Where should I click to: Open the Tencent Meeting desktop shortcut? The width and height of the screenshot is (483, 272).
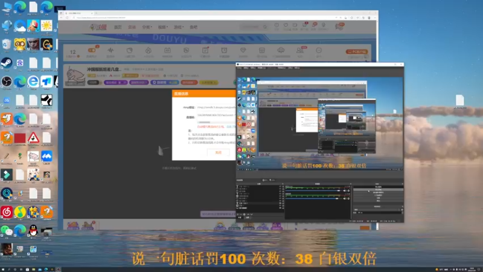coord(46,157)
